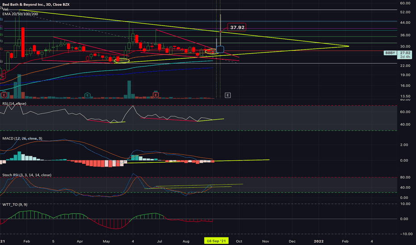
Task: Click the Apr label on the time axis
Action: click(79, 241)
